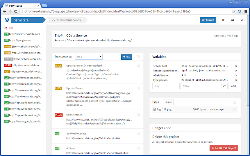Open the history DELETE http://services.odata.or... entry

pyautogui.click(x=23, y=65)
